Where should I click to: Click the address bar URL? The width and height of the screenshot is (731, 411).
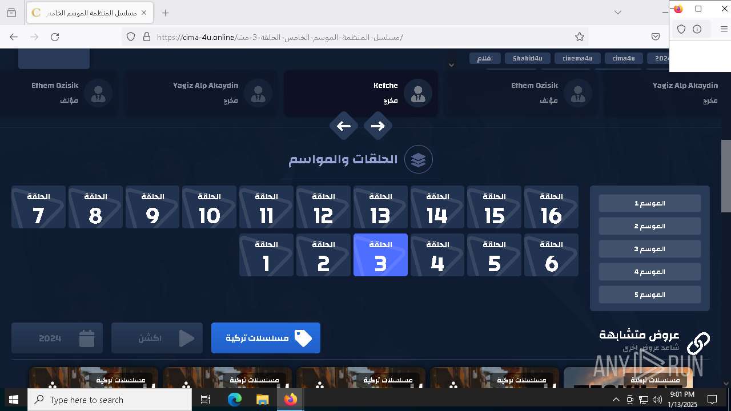coord(280,37)
